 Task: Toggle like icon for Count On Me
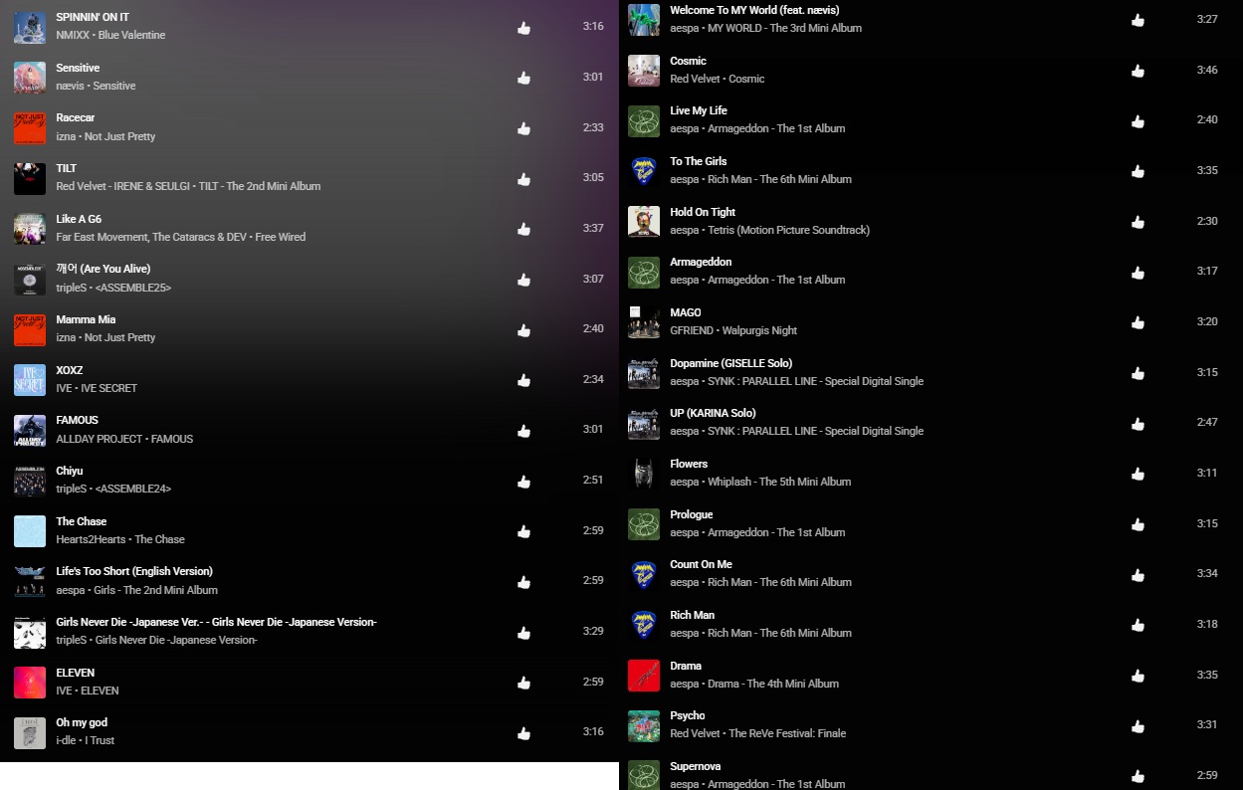click(x=1138, y=575)
